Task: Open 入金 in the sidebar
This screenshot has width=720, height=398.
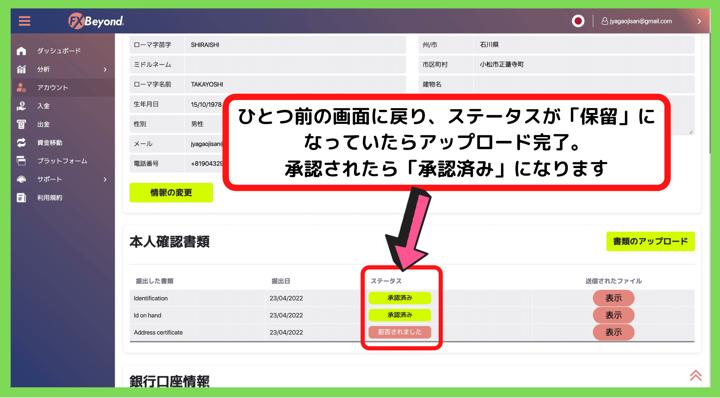Action: (x=44, y=106)
